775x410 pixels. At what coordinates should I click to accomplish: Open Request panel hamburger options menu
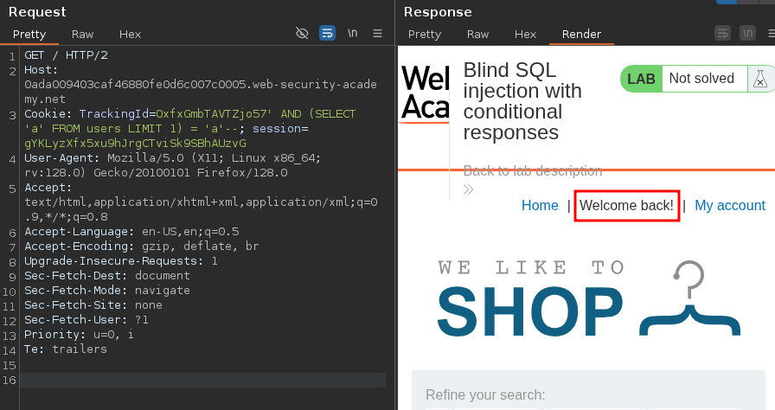pos(377,33)
